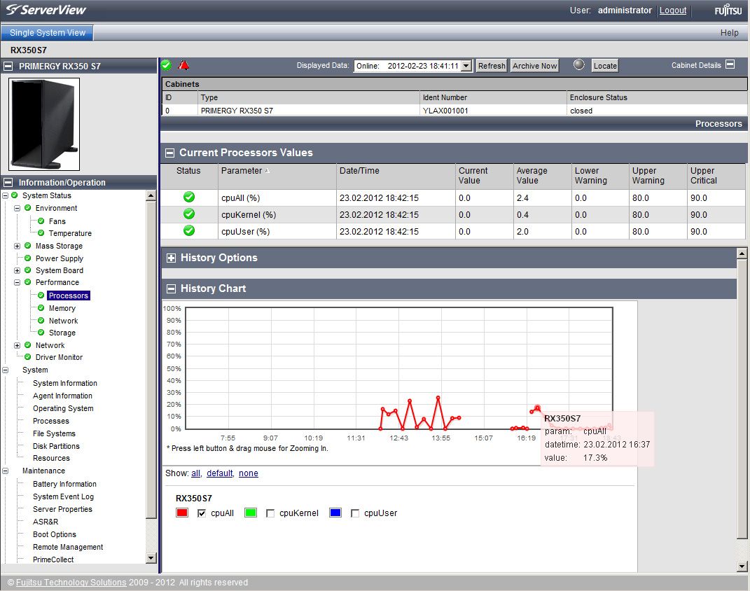
Task: Click the default show link
Action: [x=220, y=473]
